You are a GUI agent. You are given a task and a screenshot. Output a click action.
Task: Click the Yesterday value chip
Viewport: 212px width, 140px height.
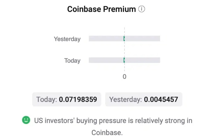coord(144,99)
